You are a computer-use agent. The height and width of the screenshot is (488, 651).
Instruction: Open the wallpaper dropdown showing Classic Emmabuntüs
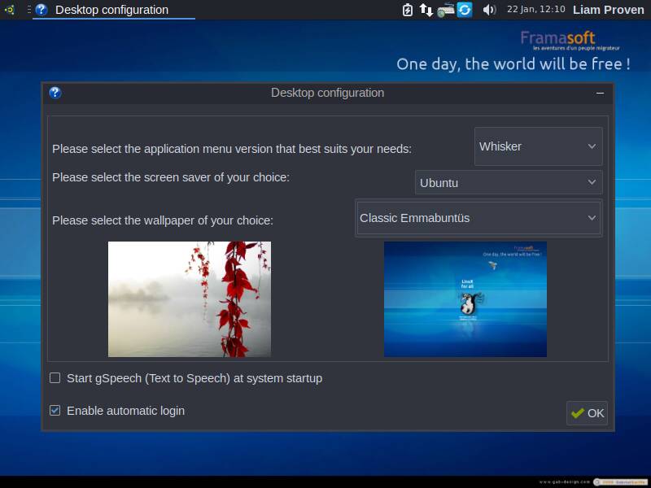tap(478, 218)
